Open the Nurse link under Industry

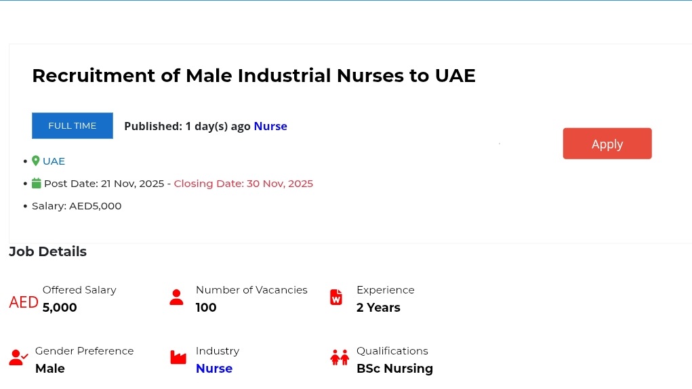coord(214,369)
